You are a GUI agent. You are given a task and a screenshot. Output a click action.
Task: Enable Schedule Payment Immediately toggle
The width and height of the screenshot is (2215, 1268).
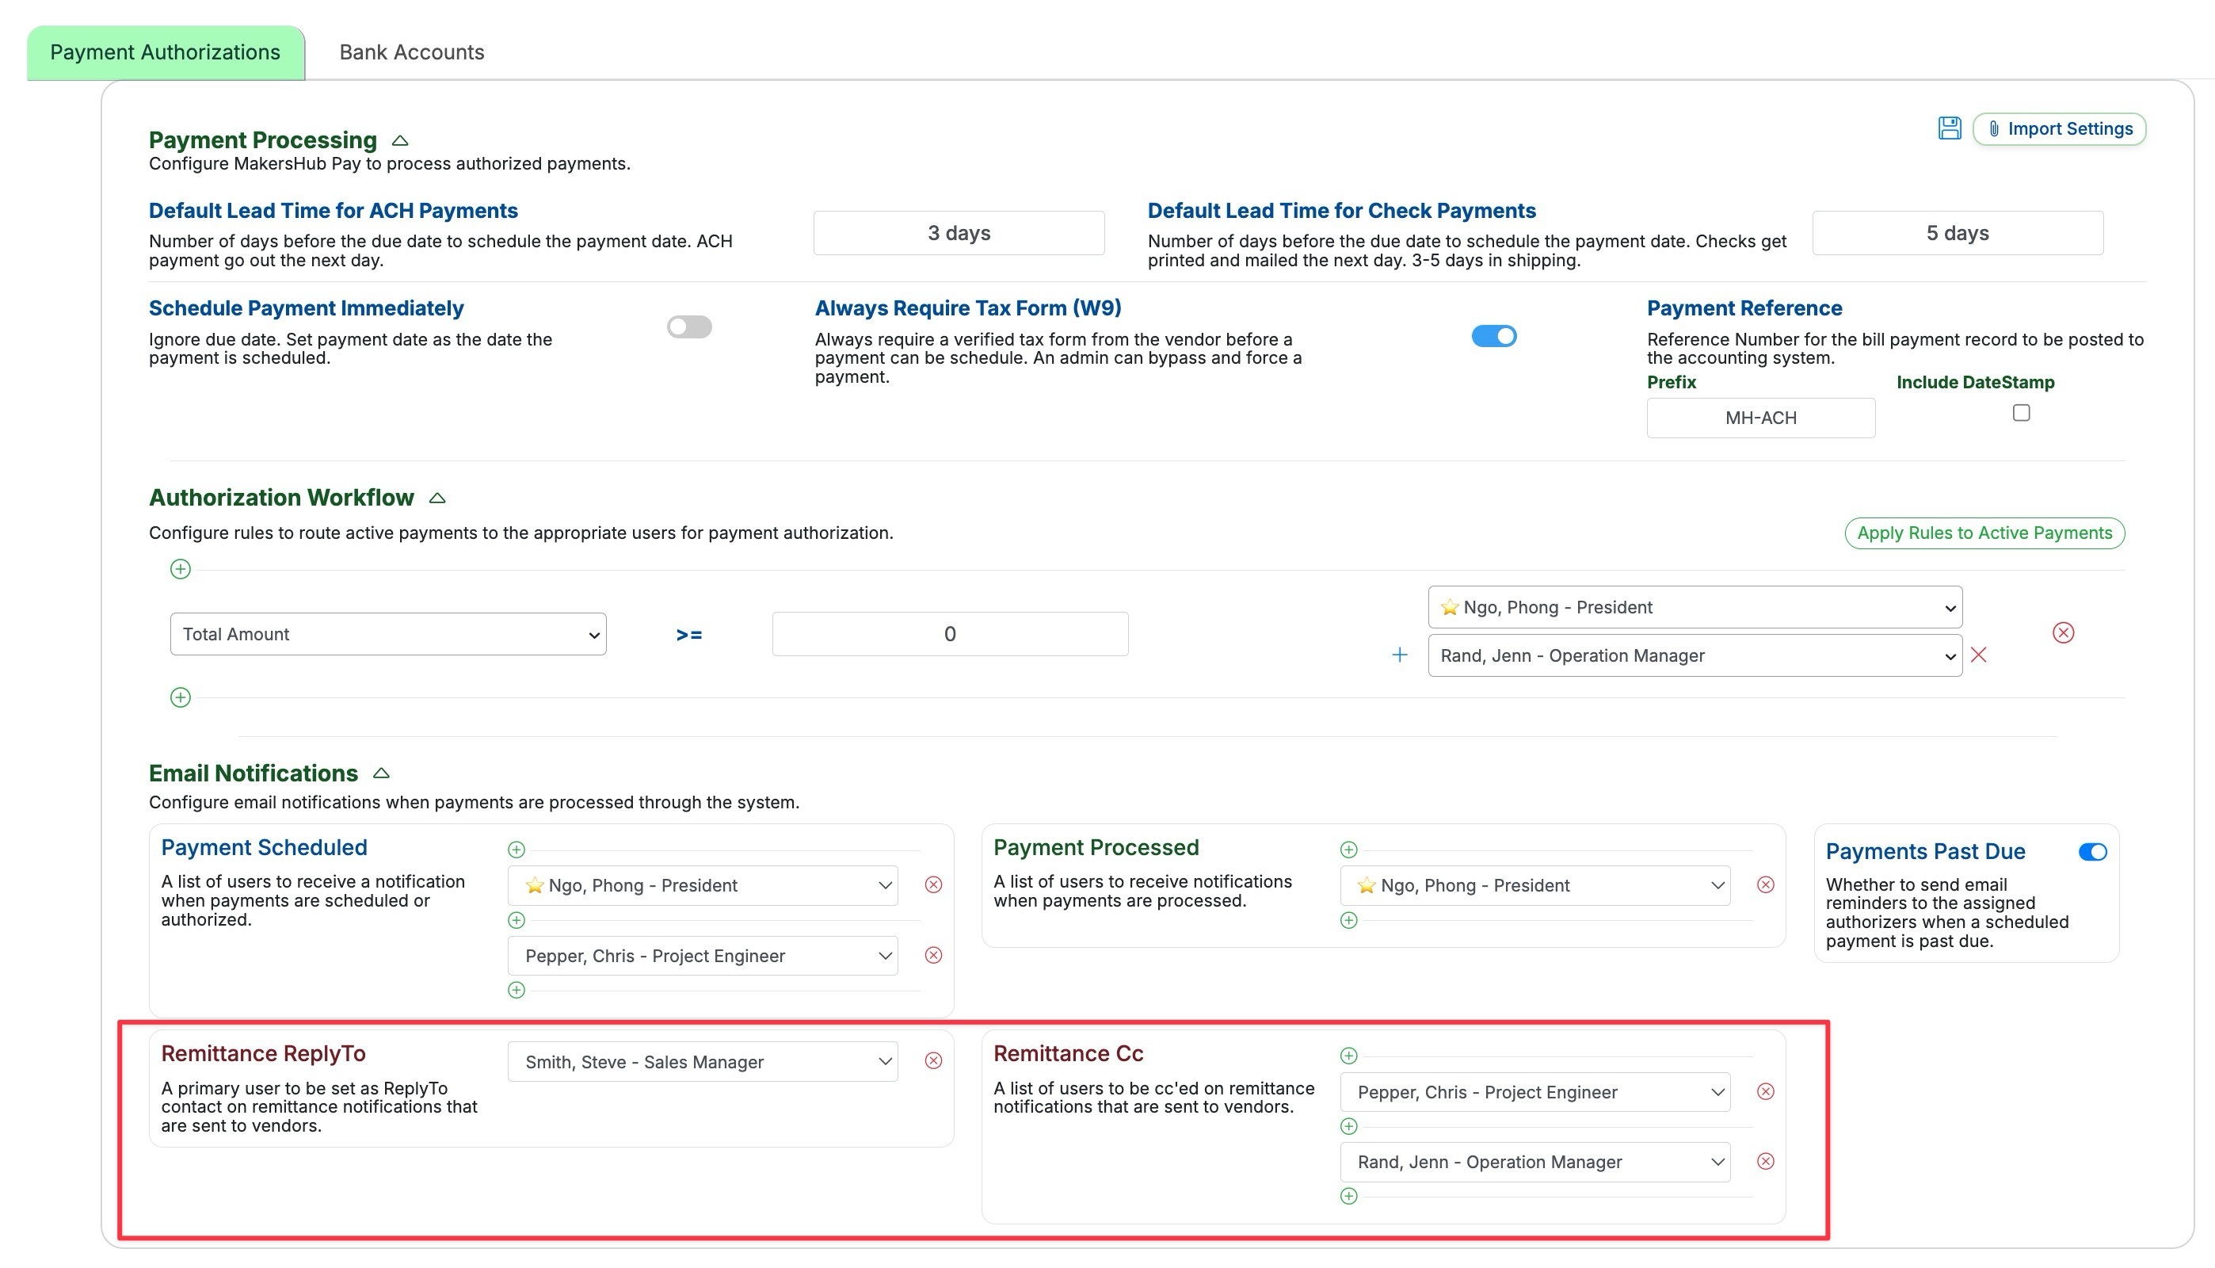689,327
